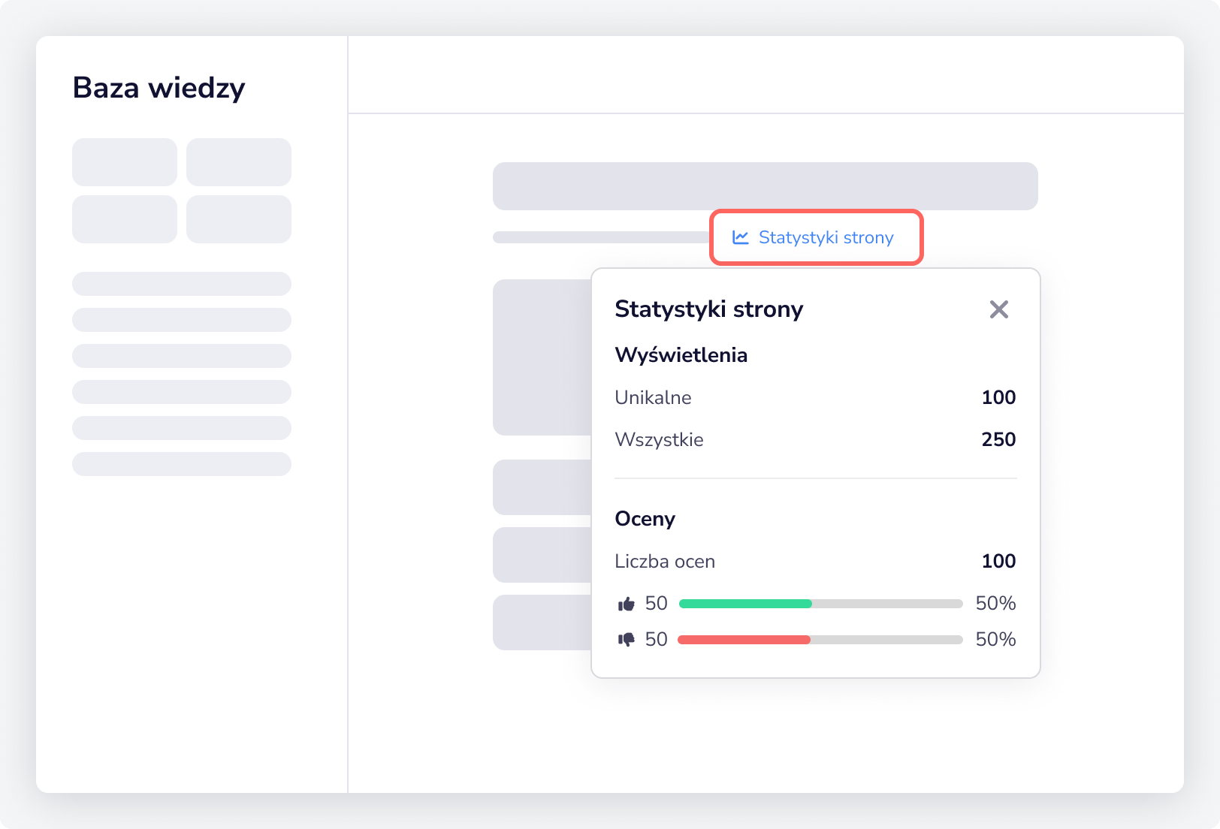This screenshot has height=829, width=1220.
Task: Click the 250 value for Wszystkie views
Action: click(x=998, y=439)
